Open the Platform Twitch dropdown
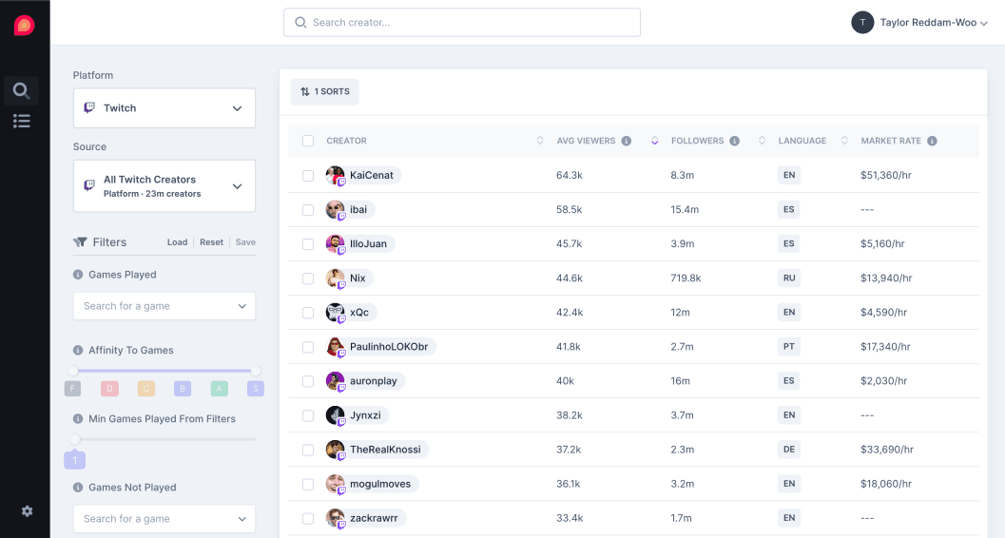The height and width of the screenshot is (538, 1005). 164,108
